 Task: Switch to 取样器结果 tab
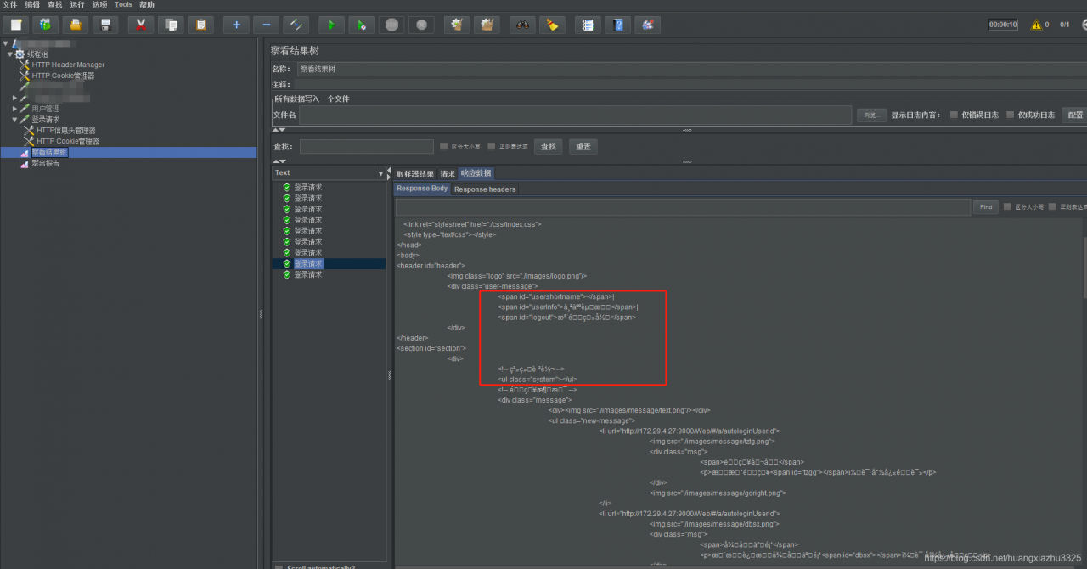[414, 173]
